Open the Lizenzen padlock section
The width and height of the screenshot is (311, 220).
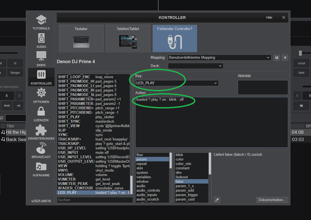click(41, 114)
